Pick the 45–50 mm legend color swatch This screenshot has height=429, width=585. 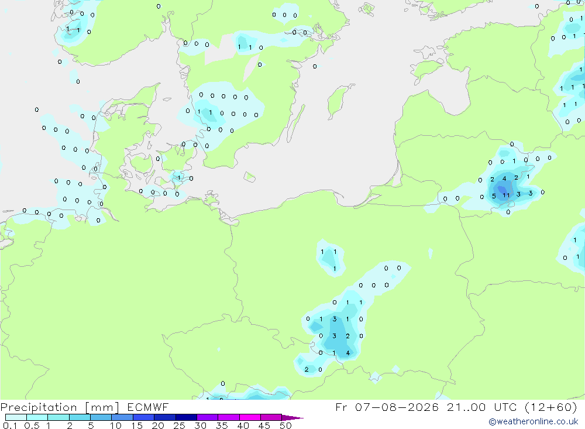(x=271, y=417)
